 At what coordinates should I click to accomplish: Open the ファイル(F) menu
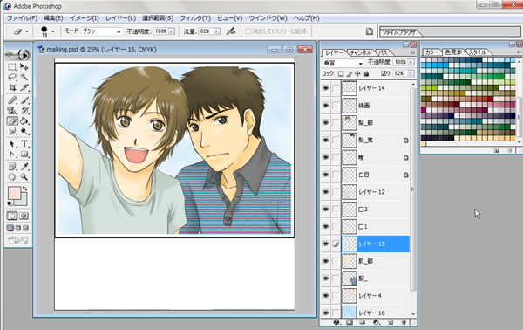22,18
